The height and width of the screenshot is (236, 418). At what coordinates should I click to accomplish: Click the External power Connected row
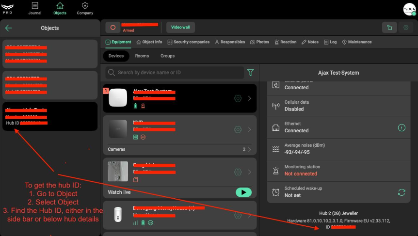338,88
